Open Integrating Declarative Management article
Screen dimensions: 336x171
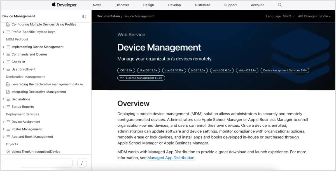(x=39, y=92)
